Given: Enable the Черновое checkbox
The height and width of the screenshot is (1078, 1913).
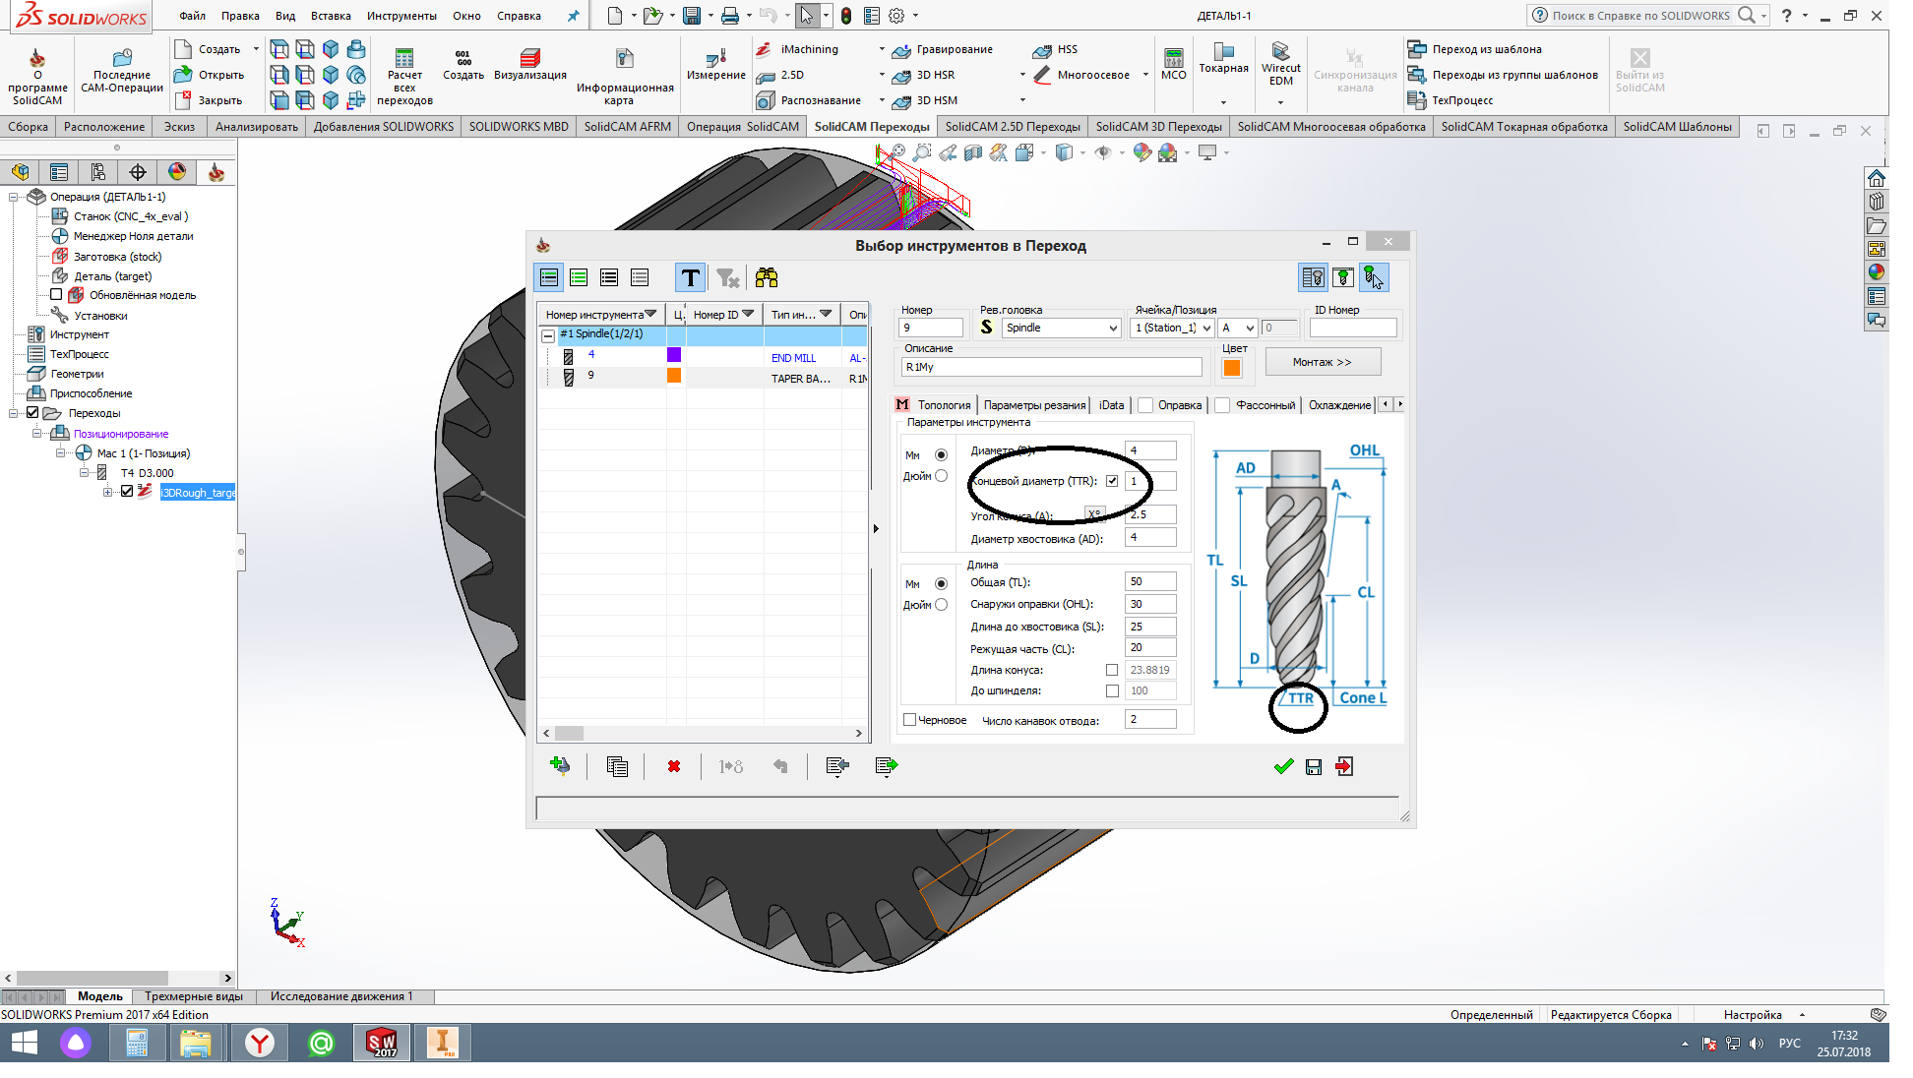Looking at the screenshot, I should (910, 720).
